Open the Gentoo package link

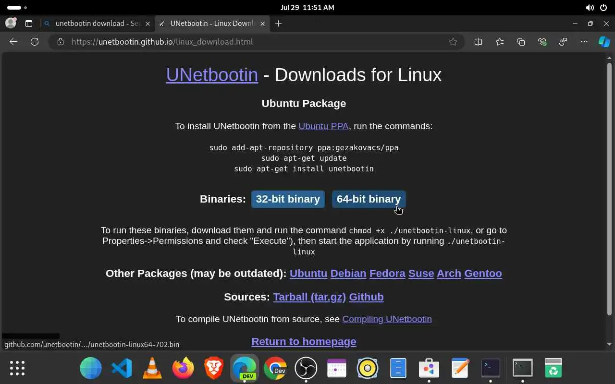[483, 273]
